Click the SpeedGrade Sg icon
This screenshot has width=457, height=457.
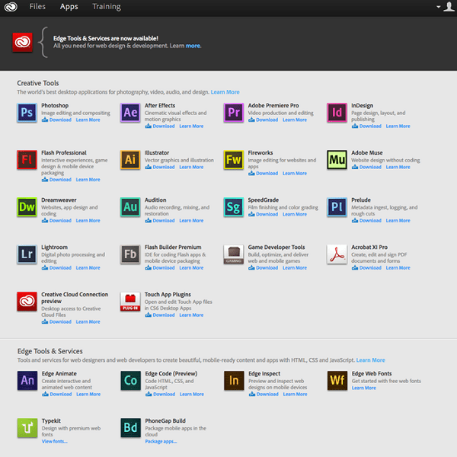pos(234,207)
